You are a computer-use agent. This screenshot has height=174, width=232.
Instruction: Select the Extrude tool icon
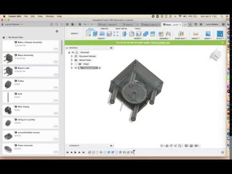coord(95,34)
